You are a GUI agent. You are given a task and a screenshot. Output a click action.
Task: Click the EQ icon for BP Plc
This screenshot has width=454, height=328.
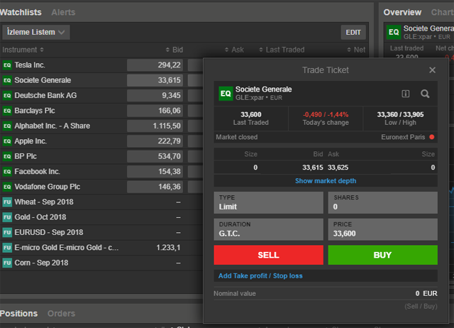[x=7, y=156]
